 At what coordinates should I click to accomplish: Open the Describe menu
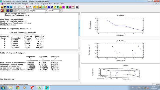[18, 4]
